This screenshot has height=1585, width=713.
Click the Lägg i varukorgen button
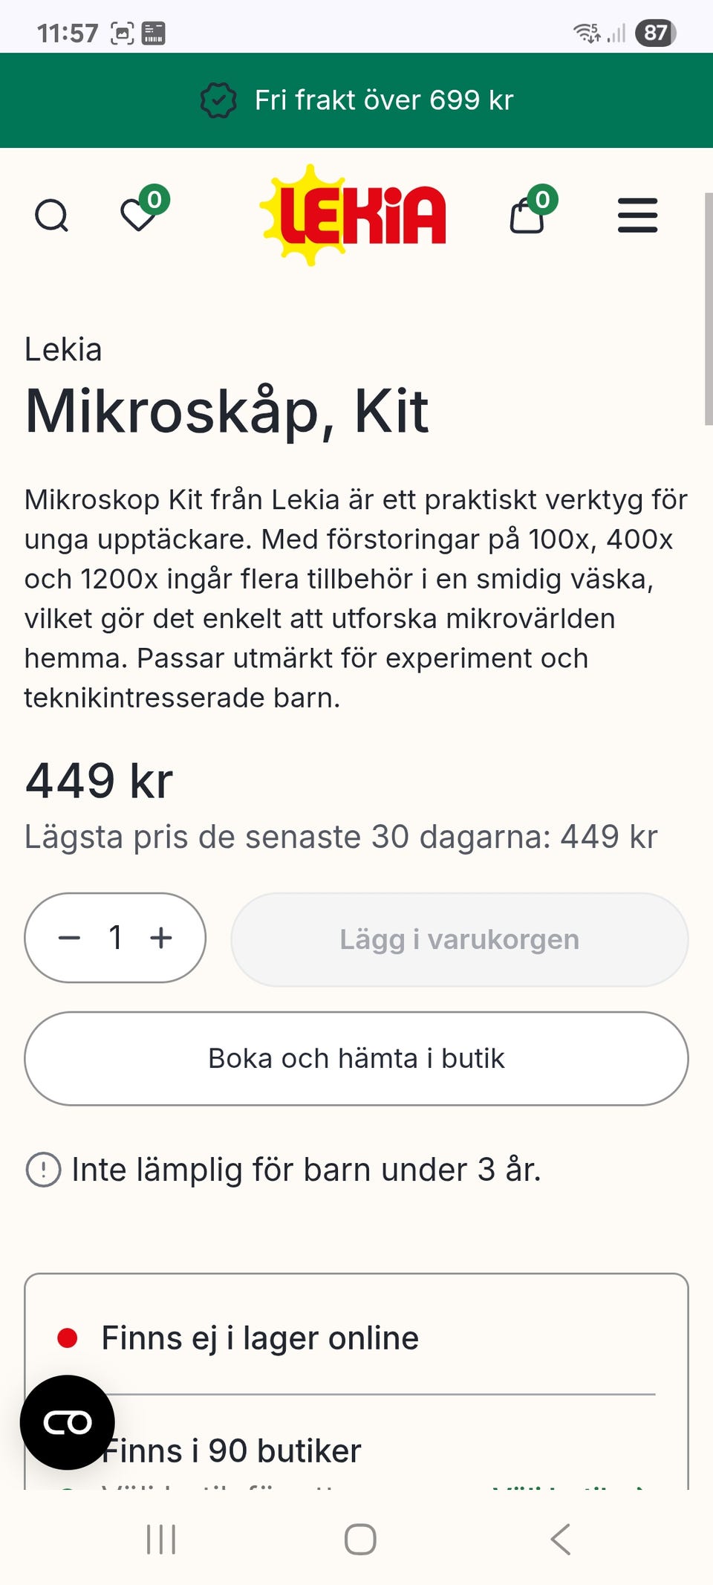[x=459, y=939]
